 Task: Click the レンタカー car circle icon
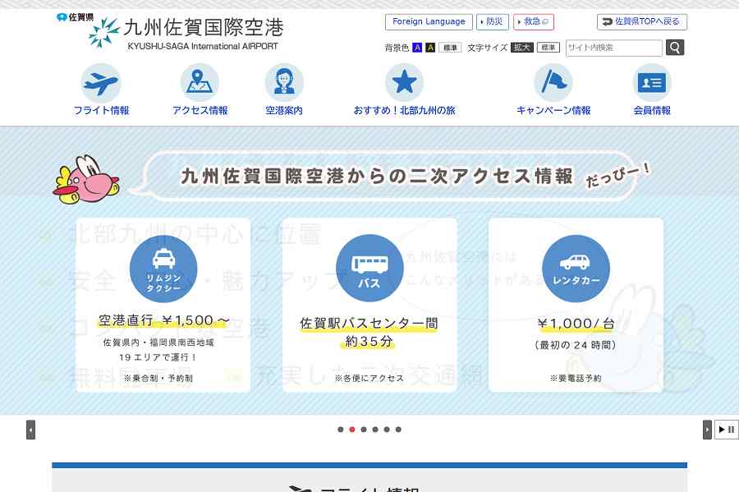[x=576, y=269]
